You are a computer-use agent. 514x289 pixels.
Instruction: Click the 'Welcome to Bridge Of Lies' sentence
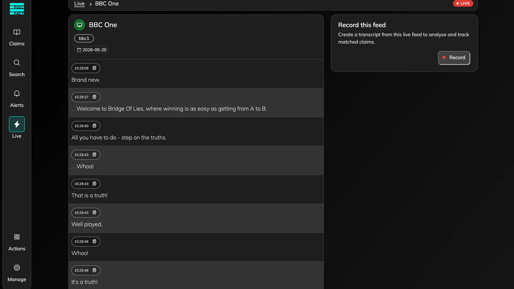point(169,109)
